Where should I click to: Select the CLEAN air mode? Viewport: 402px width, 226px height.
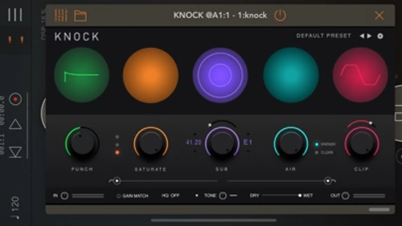click(324, 152)
